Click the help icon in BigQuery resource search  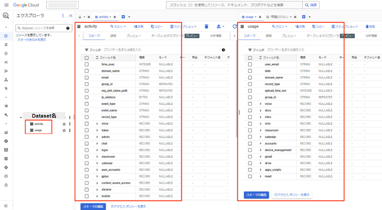[x=68, y=28]
